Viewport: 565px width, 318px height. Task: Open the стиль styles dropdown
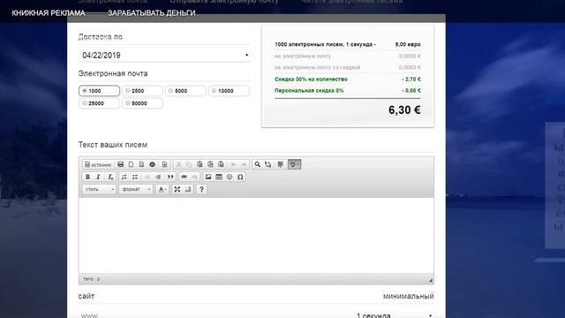99,189
